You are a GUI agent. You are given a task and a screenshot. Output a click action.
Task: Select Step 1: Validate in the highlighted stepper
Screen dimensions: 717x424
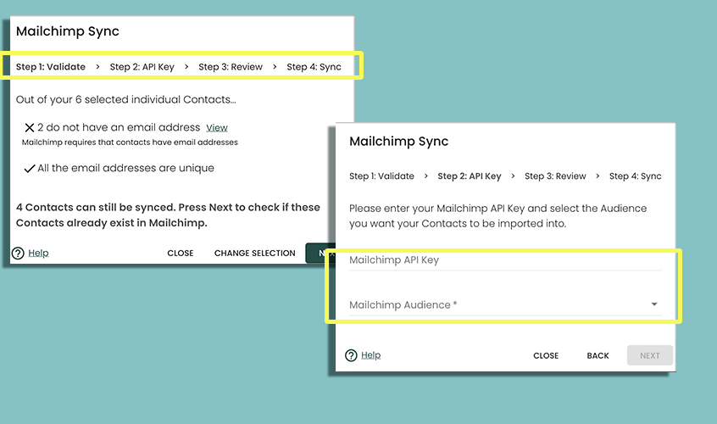[x=51, y=66]
